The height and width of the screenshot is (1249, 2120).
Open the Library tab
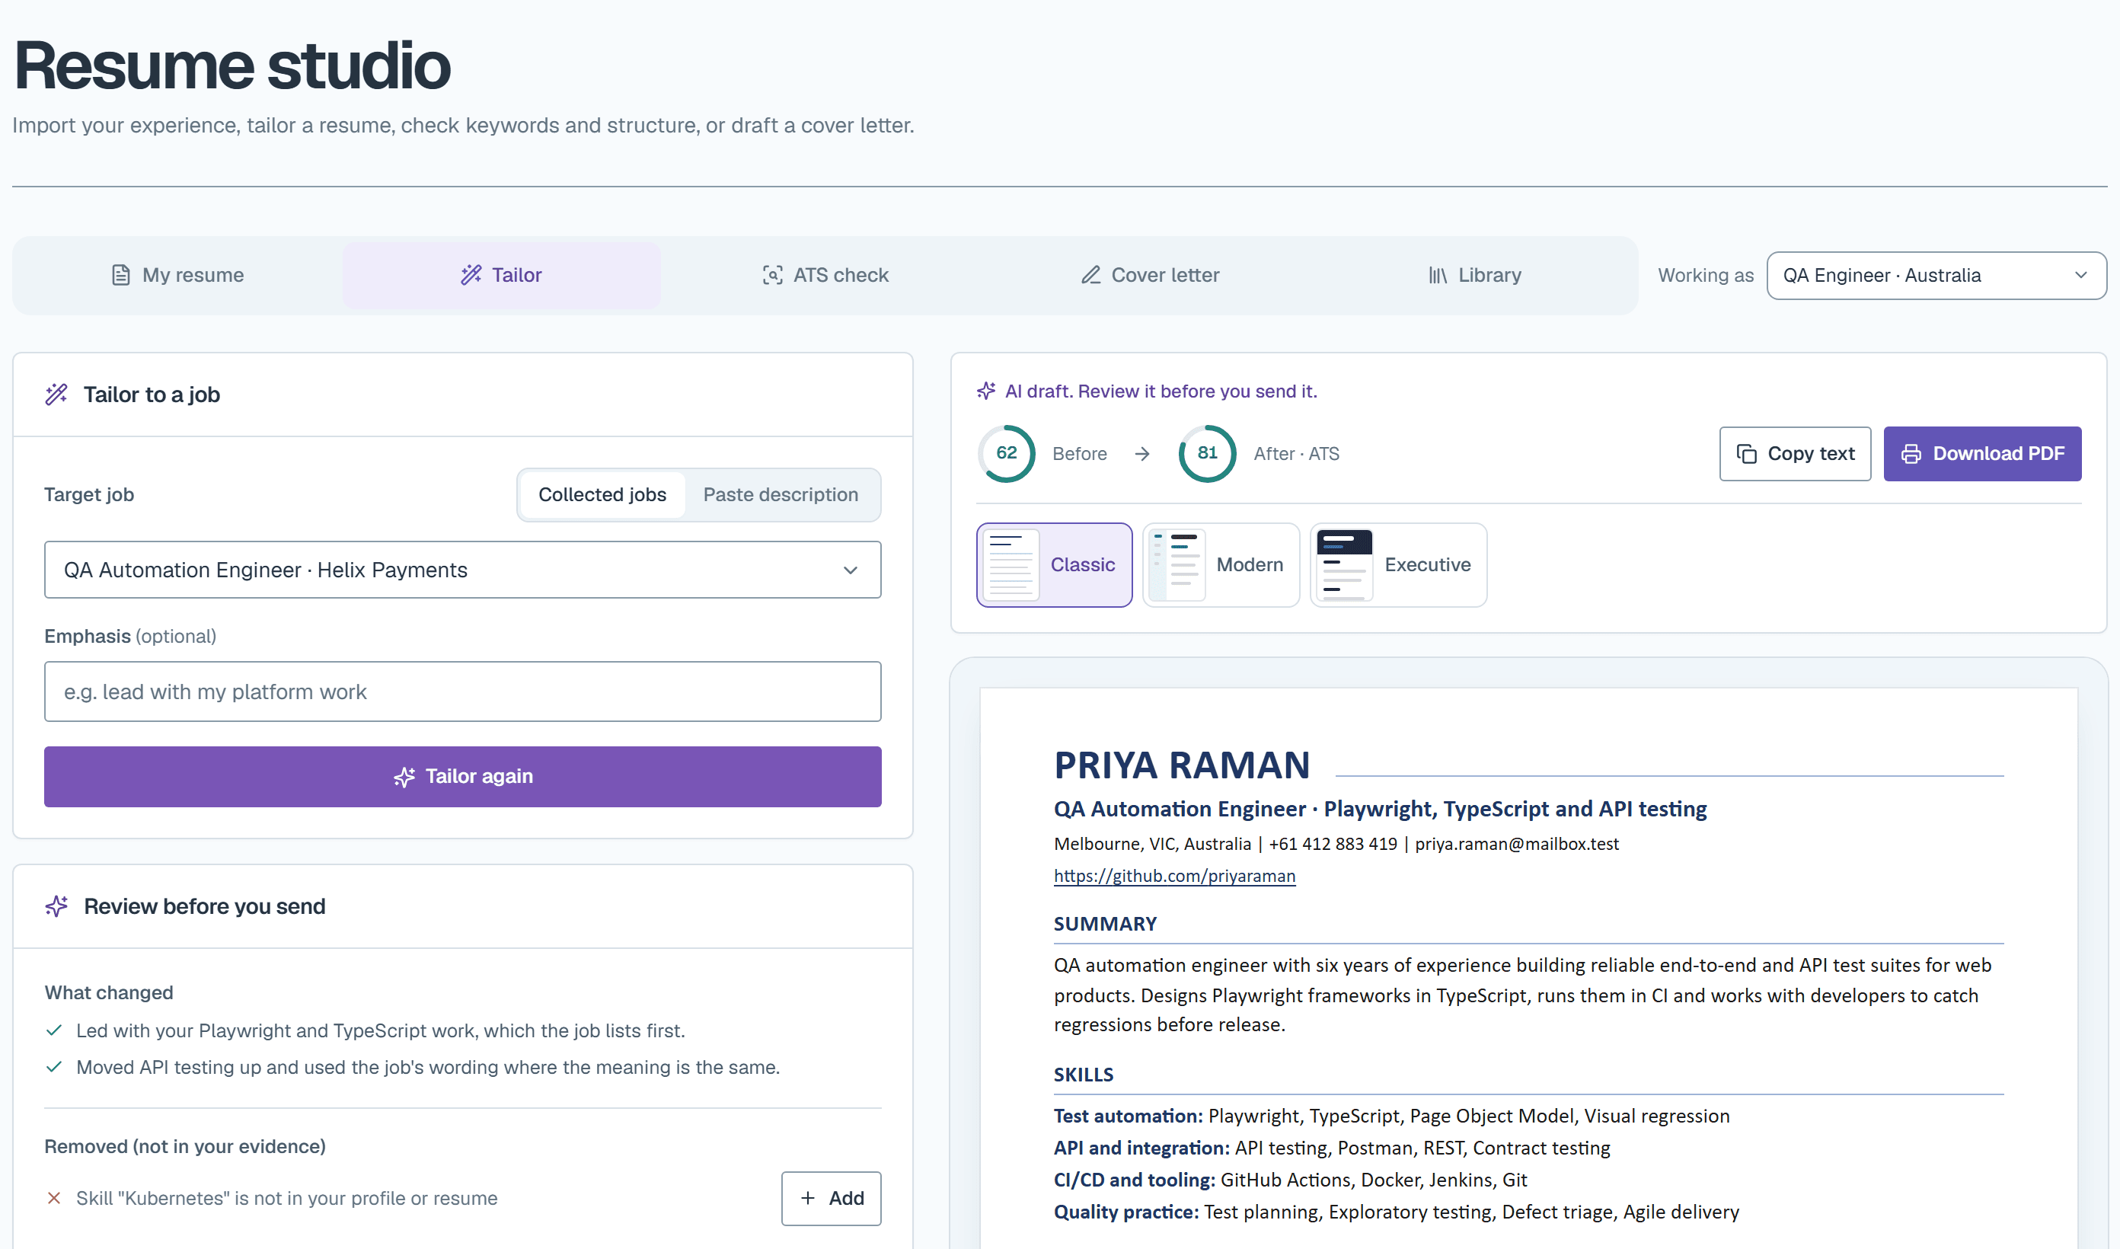pos(1474,275)
